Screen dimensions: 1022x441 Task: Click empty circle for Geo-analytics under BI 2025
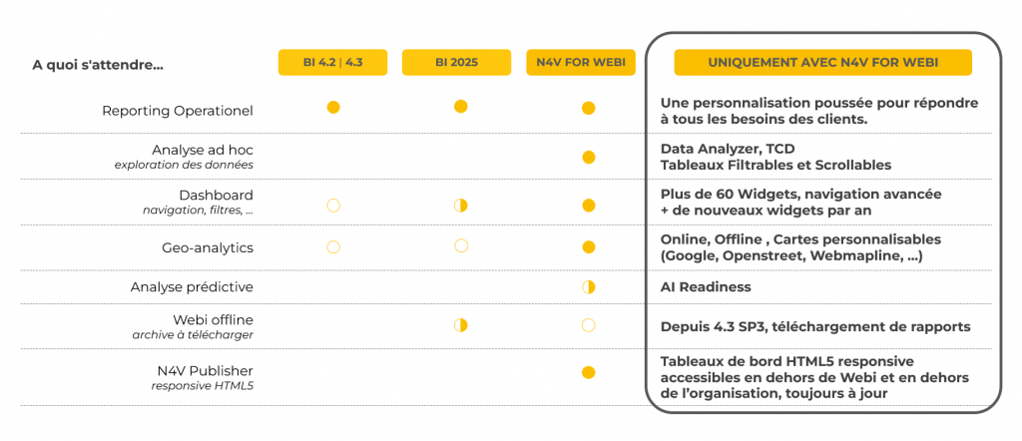pos(460,245)
